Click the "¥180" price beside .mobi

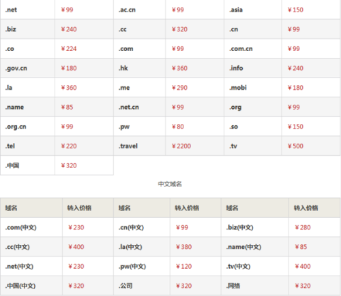295,88
